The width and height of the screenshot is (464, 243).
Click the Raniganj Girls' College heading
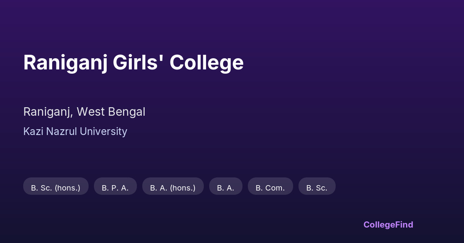pyautogui.click(x=133, y=62)
